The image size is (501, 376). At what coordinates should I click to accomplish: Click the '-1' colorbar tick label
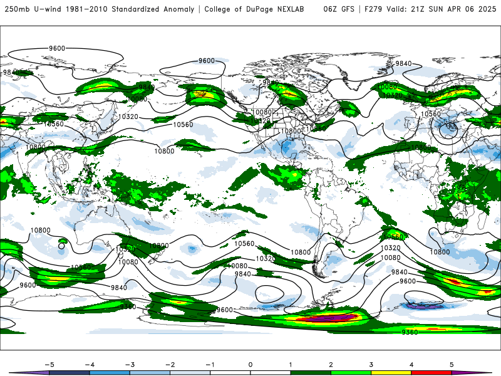tap(210, 365)
